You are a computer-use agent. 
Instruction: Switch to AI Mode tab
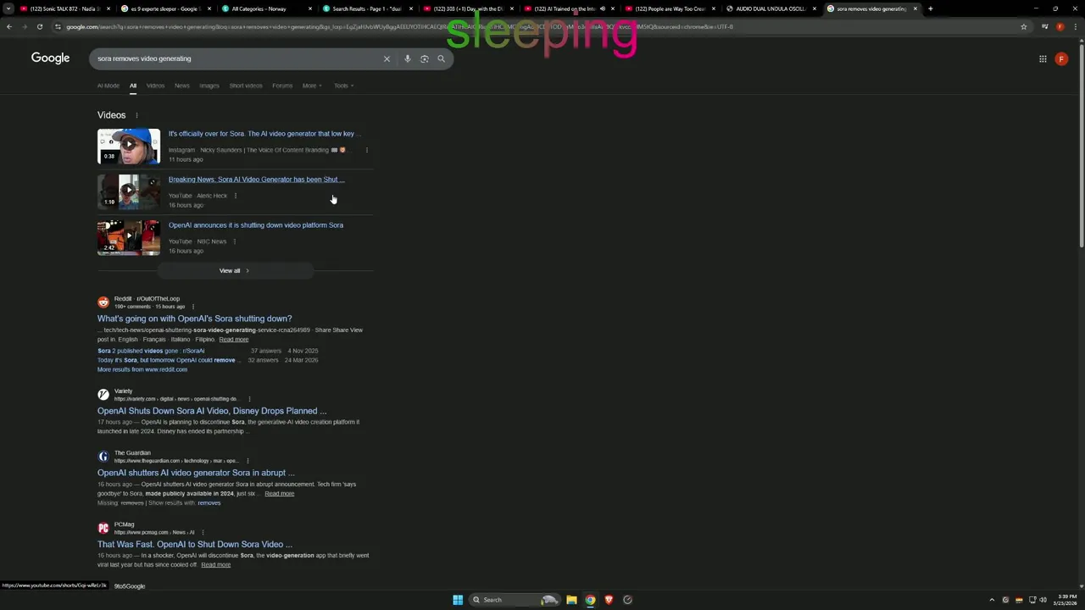[x=108, y=86]
